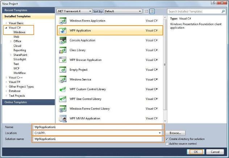Viewport: 229px width, 158px height.
Task: Open the Online Templates section
Action: coord(29,102)
